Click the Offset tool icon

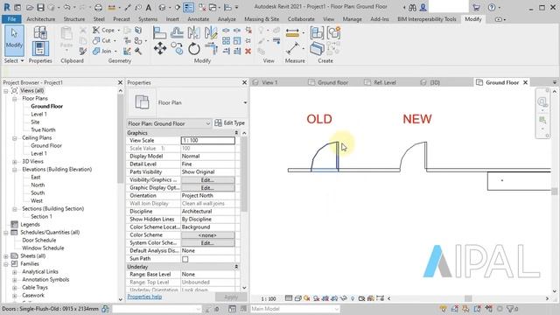[177, 33]
